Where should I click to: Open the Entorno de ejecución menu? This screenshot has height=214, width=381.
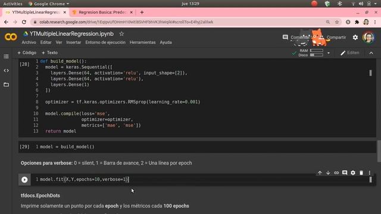click(x=105, y=42)
